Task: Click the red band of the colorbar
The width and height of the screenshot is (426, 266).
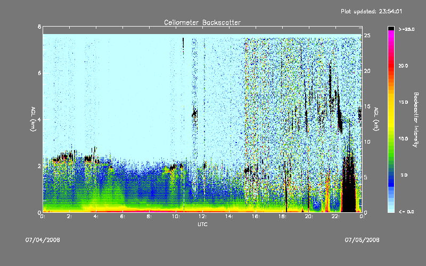Action: tap(391, 66)
